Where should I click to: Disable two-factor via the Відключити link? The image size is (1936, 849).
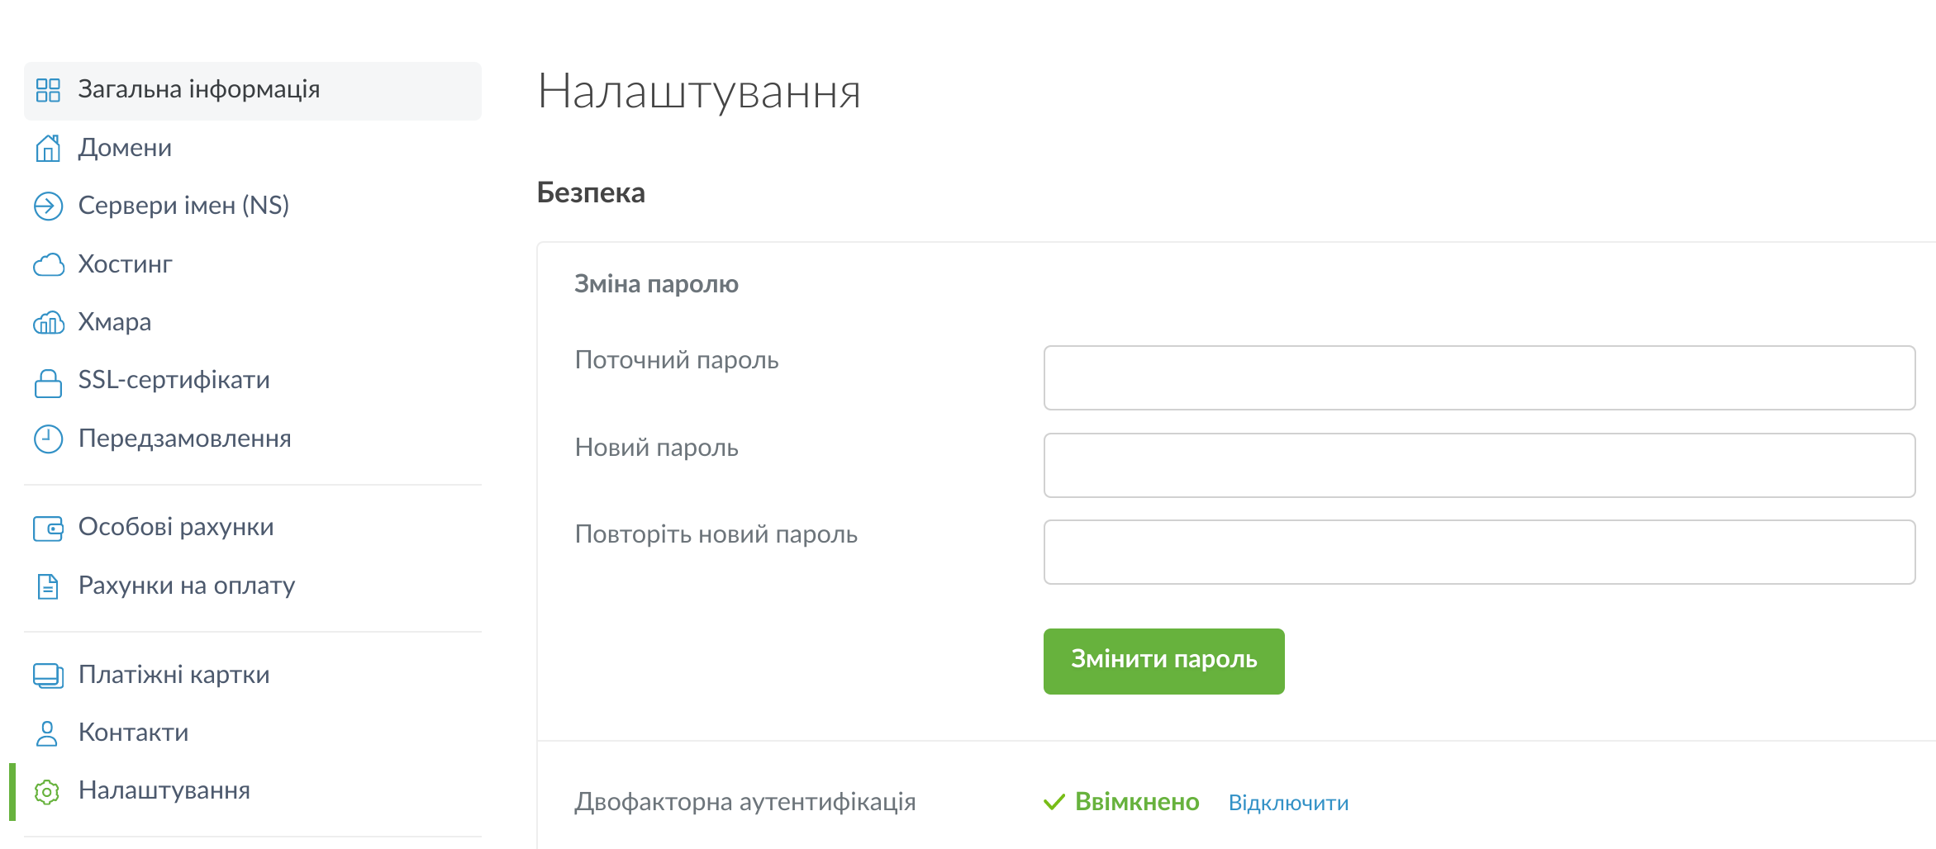coord(1288,804)
